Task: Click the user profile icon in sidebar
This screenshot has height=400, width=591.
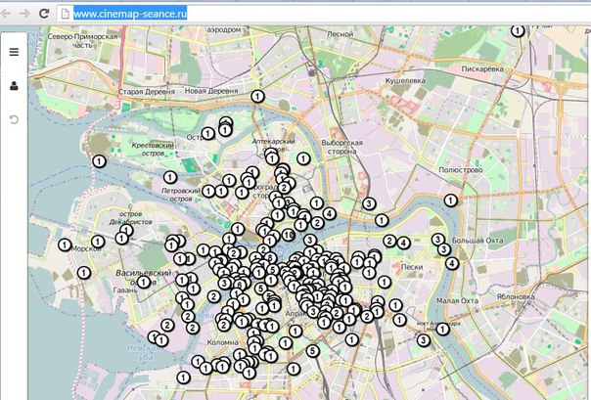Action: point(14,86)
